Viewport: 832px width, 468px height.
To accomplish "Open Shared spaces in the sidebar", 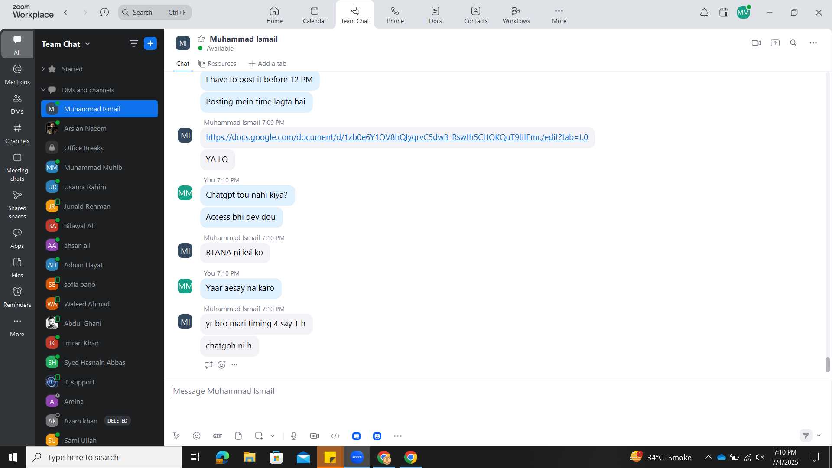I will point(17,205).
